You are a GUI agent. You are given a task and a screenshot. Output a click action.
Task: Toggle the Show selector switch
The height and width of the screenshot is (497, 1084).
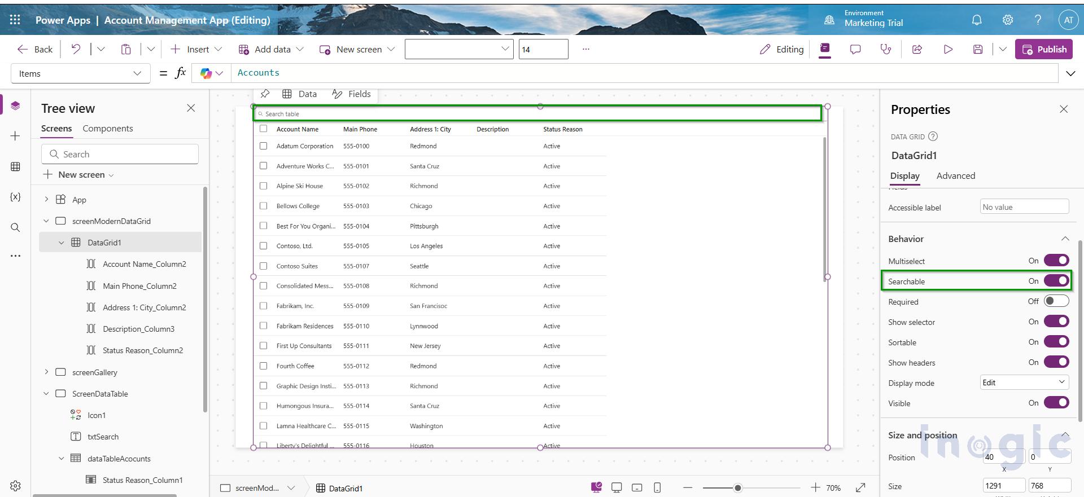point(1056,322)
